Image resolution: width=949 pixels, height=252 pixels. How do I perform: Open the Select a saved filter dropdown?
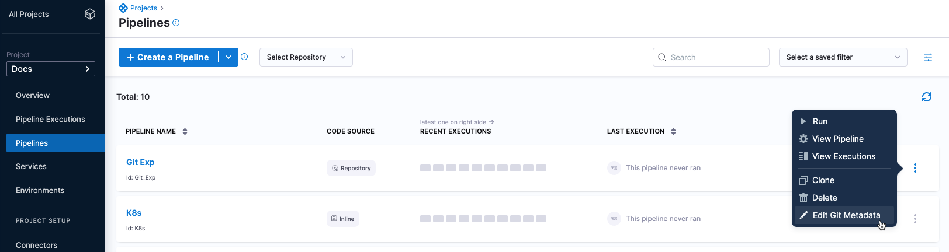coord(842,57)
